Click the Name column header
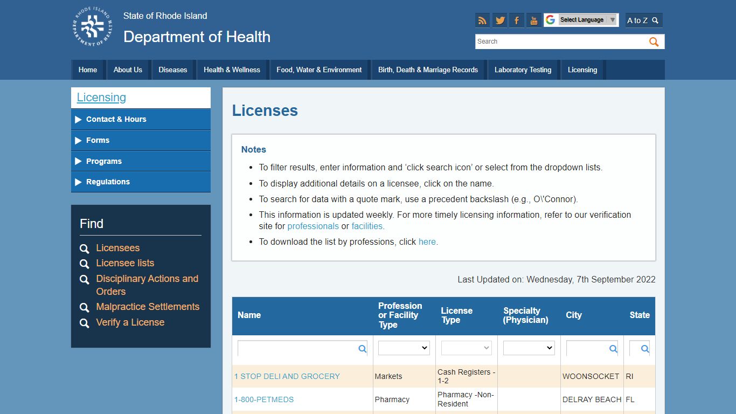Viewport: 736px width, 414px height. [x=249, y=315]
